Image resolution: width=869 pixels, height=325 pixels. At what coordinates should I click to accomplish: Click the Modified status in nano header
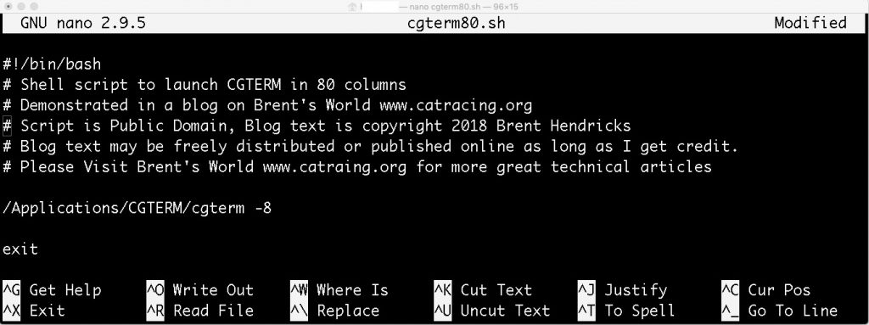(810, 23)
